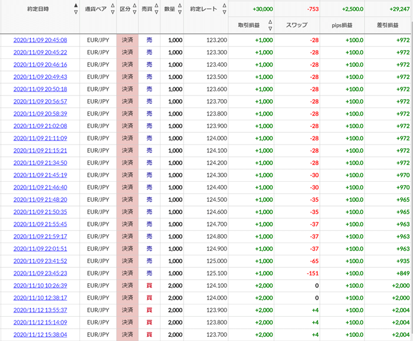The image size is (413, 341).
Task: Click the pips損益 column header
Action: tap(342, 25)
